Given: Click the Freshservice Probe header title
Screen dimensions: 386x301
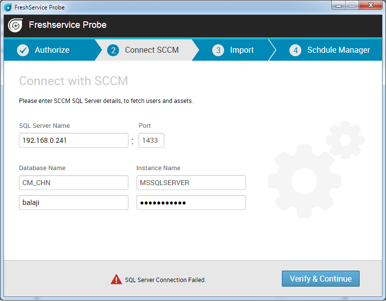Looking at the screenshot, I should tap(67, 25).
